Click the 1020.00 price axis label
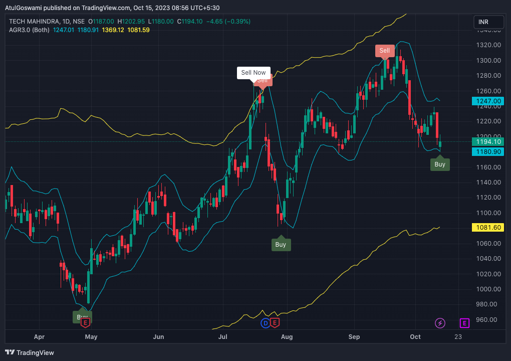This screenshot has width=511, height=361. (x=488, y=274)
